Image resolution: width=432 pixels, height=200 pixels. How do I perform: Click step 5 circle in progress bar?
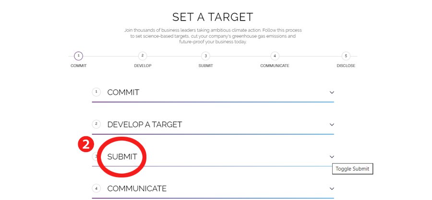click(x=346, y=56)
